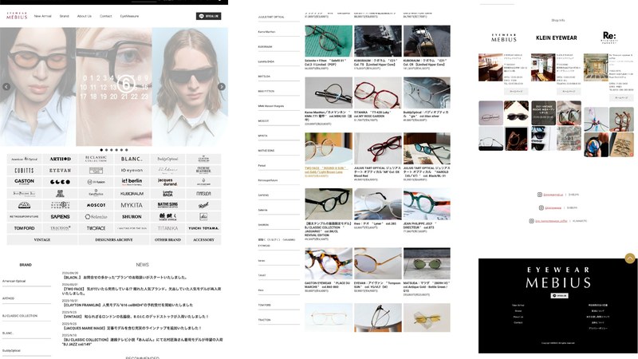Open the Contact menu item
638x359 pixels.
point(106,16)
